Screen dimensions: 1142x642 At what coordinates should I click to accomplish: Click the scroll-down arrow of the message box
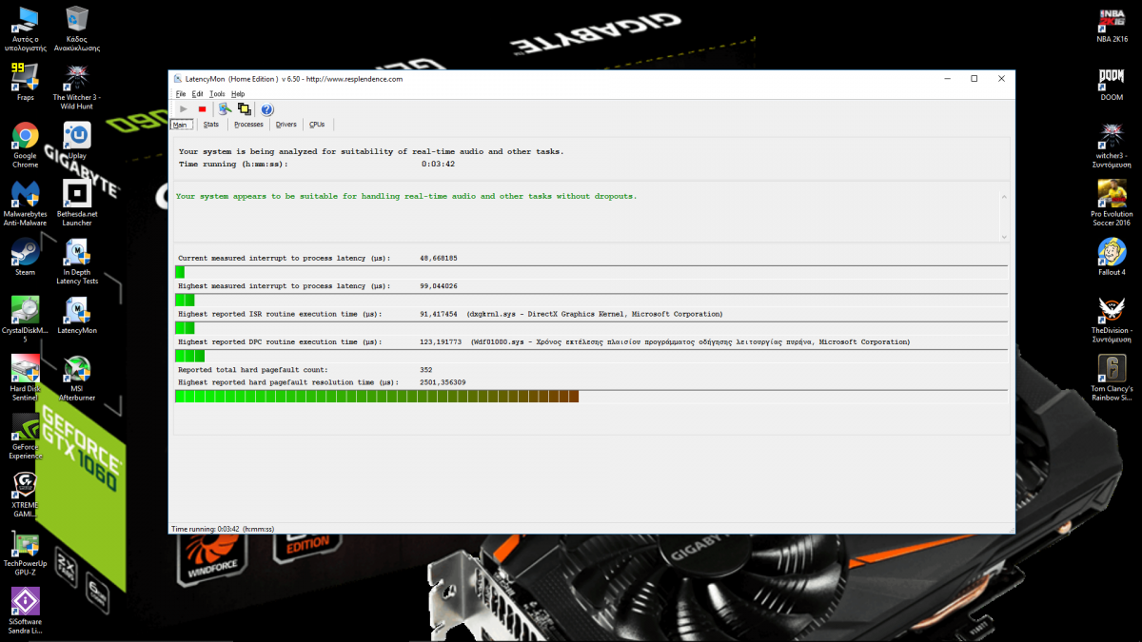tap(1003, 235)
